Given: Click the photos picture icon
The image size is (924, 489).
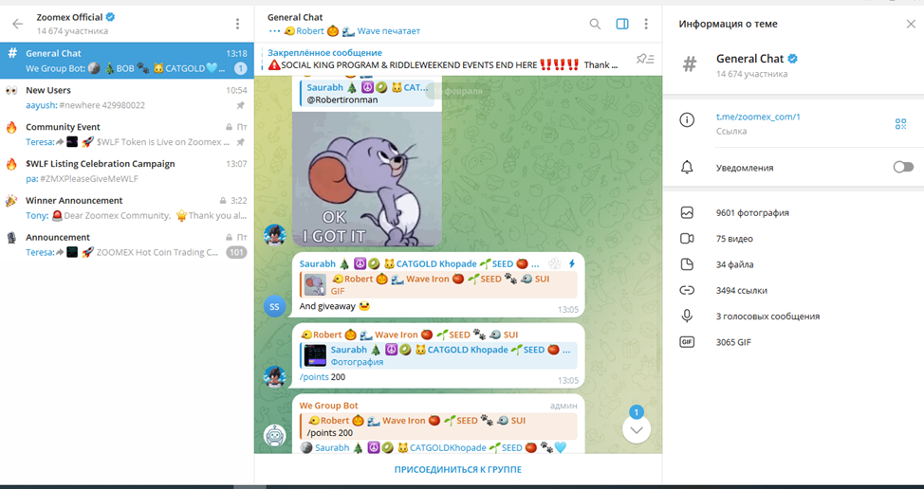Looking at the screenshot, I should pyautogui.click(x=687, y=213).
